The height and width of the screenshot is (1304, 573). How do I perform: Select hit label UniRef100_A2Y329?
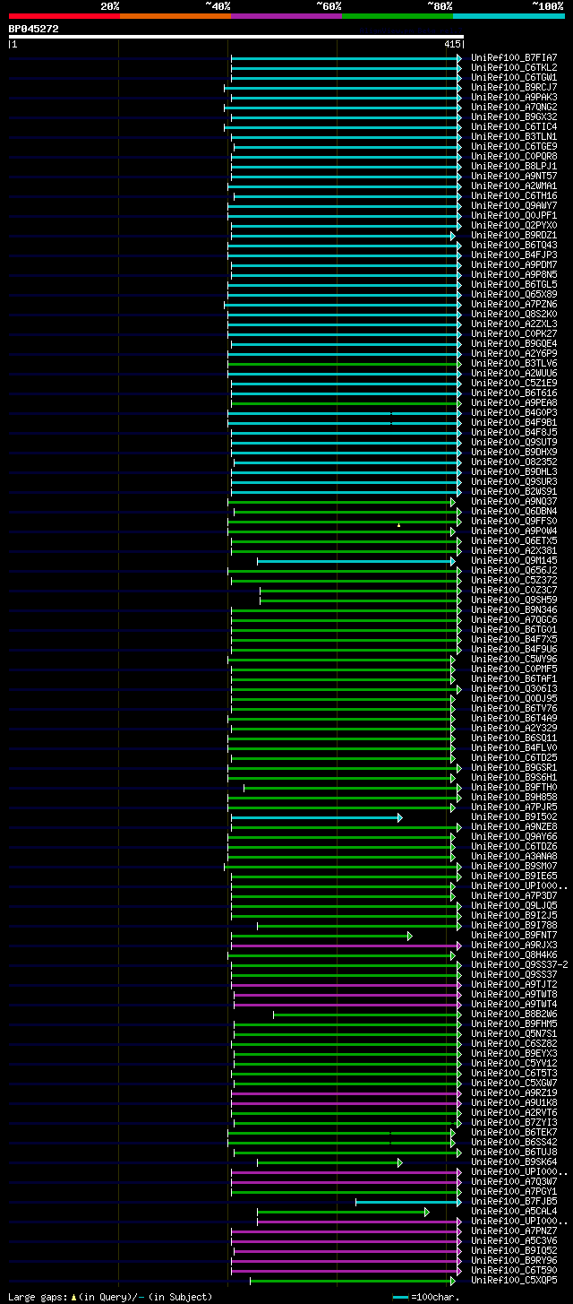tap(513, 728)
